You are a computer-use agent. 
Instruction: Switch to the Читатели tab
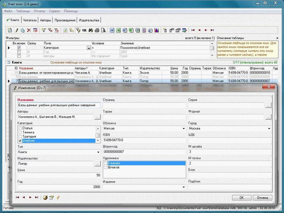pos(30,20)
